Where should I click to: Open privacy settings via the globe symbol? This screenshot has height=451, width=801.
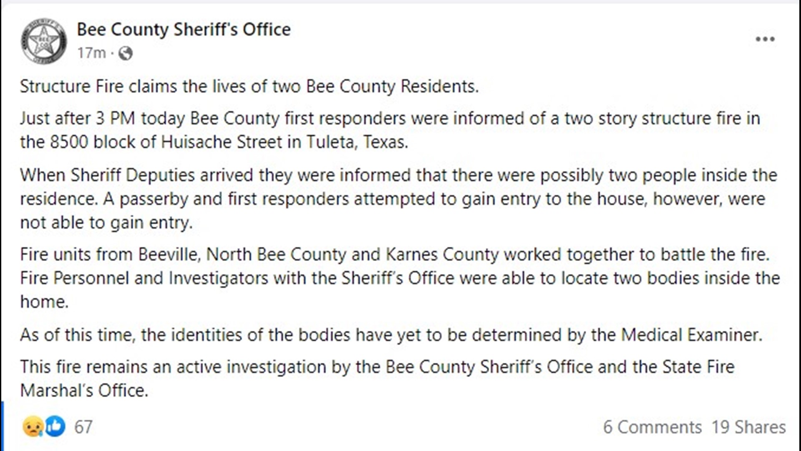pyautogui.click(x=125, y=53)
